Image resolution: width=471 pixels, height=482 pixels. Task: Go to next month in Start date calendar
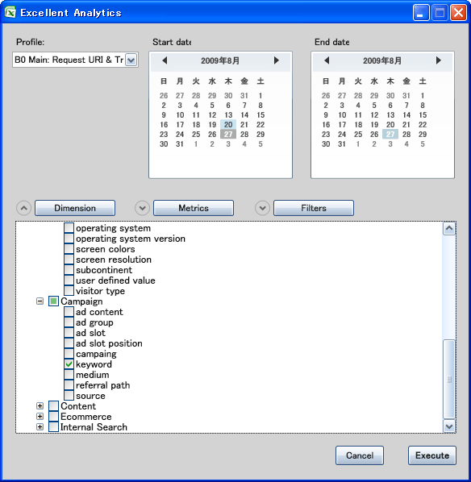pyautogui.click(x=277, y=60)
